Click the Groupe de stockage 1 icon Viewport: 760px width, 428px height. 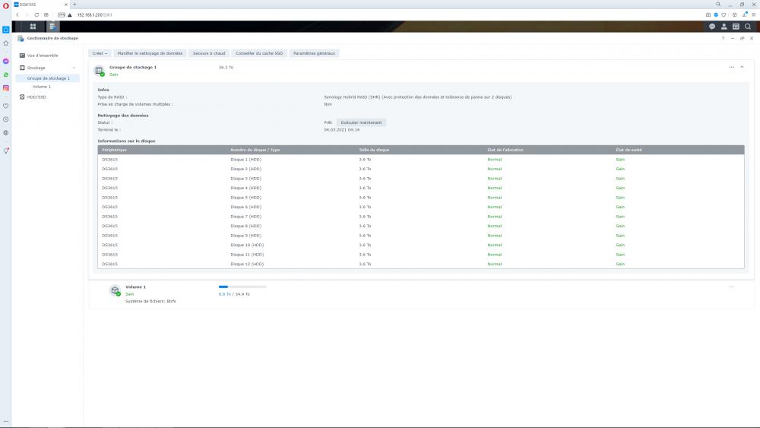99,71
